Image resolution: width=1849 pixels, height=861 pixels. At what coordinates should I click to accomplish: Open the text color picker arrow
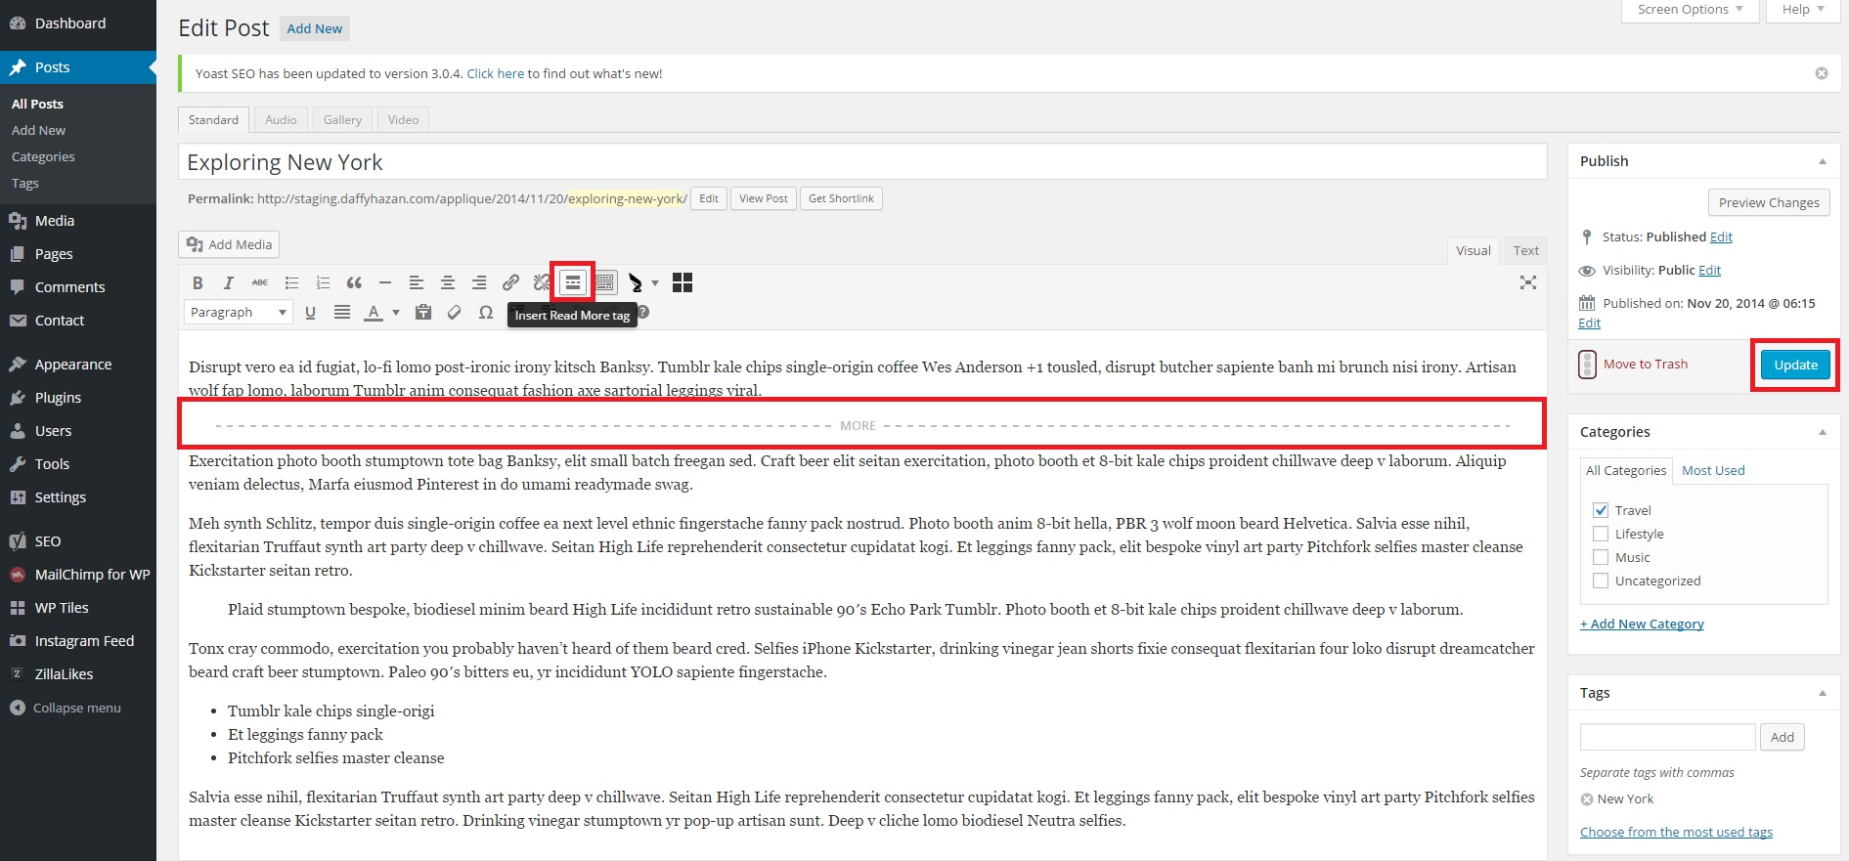[x=396, y=313]
